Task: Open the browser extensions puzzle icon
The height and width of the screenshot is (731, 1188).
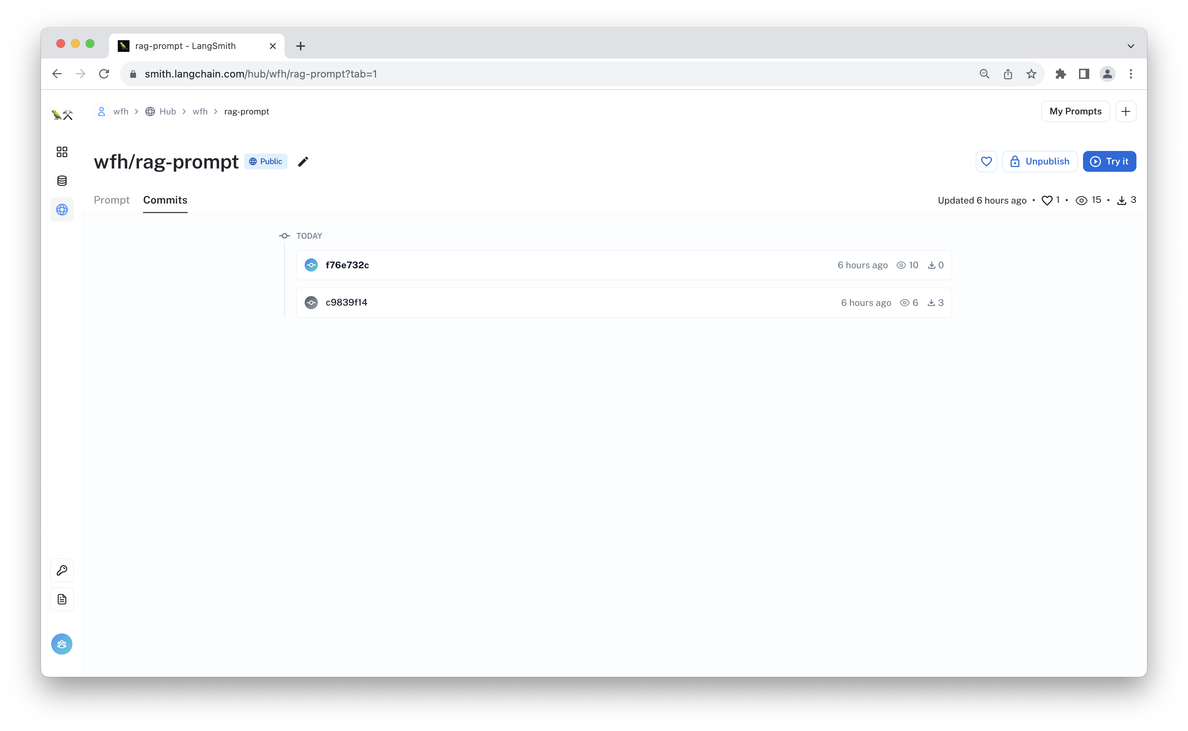Action: point(1060,74)
